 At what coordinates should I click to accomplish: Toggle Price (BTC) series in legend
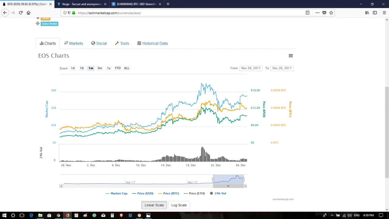click(169, 193)
